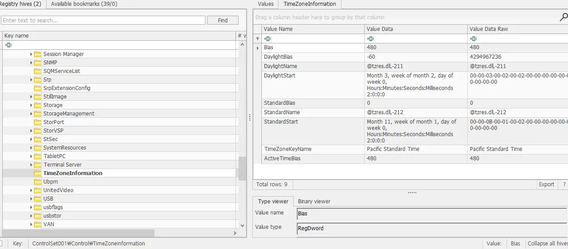Click the search text input field

pyautogui.click(x=103, y=20)
